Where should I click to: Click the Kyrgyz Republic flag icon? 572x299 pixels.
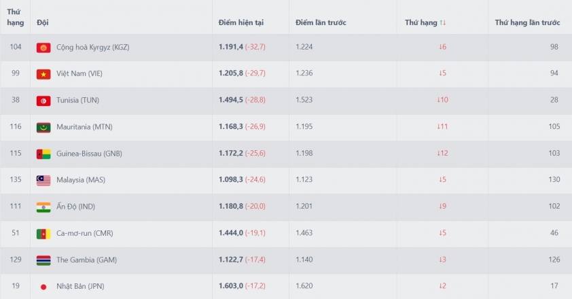pyautogui.click(x=43, y=48)
